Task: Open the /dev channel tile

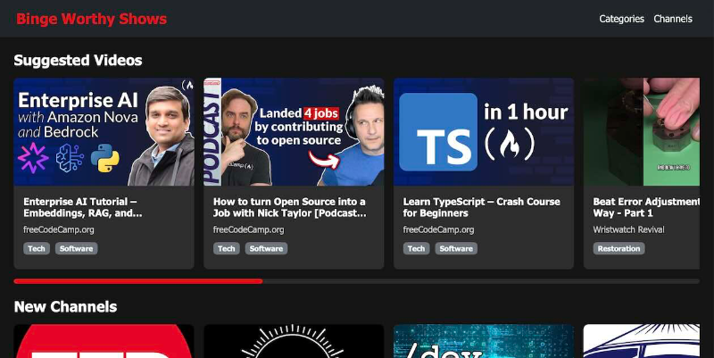Action: pyautogui.click(x=483, y=342)
